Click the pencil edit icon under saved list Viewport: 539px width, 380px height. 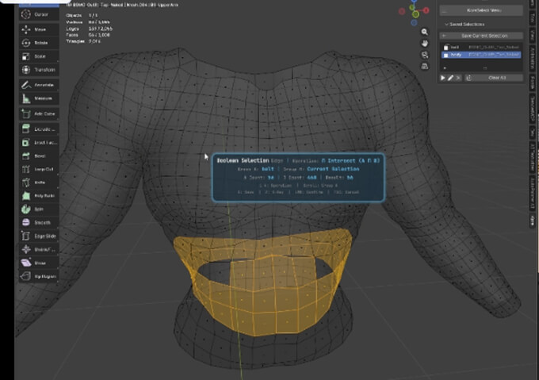[451, 78]
